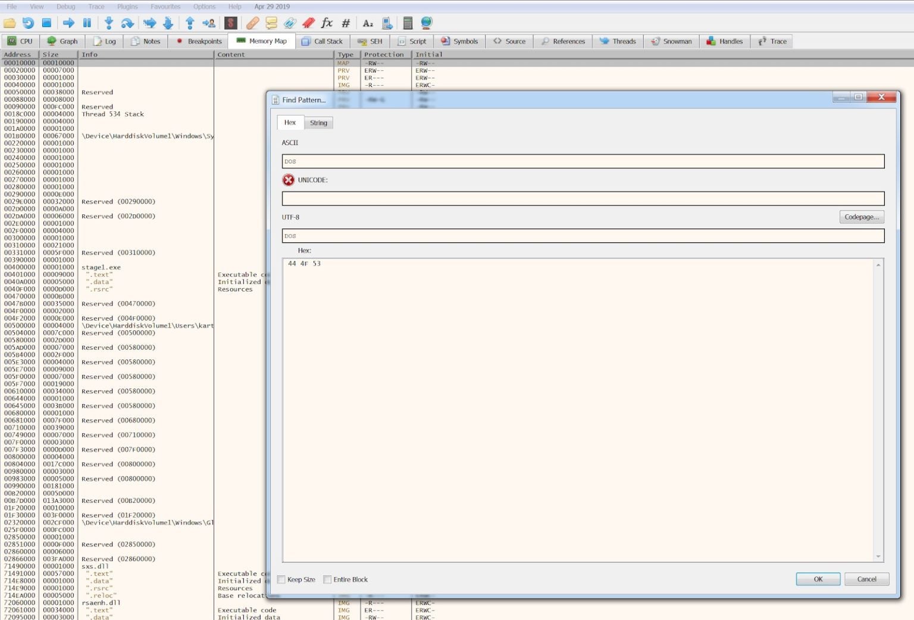Click the Hex box scrollbar up arrow
The height and width of the screenshot is (620, 914).
[878, 265]
